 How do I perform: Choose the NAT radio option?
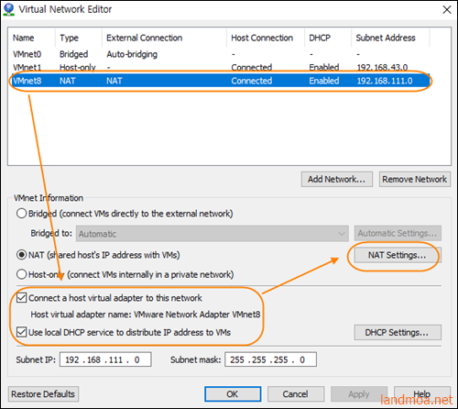(x=21, y=255)
